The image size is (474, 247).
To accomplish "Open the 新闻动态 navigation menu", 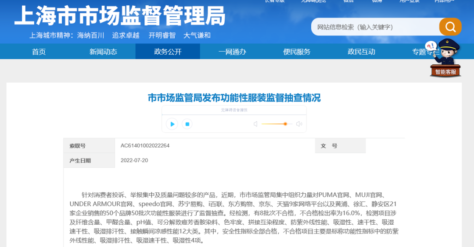I will [x=103, y=52].
